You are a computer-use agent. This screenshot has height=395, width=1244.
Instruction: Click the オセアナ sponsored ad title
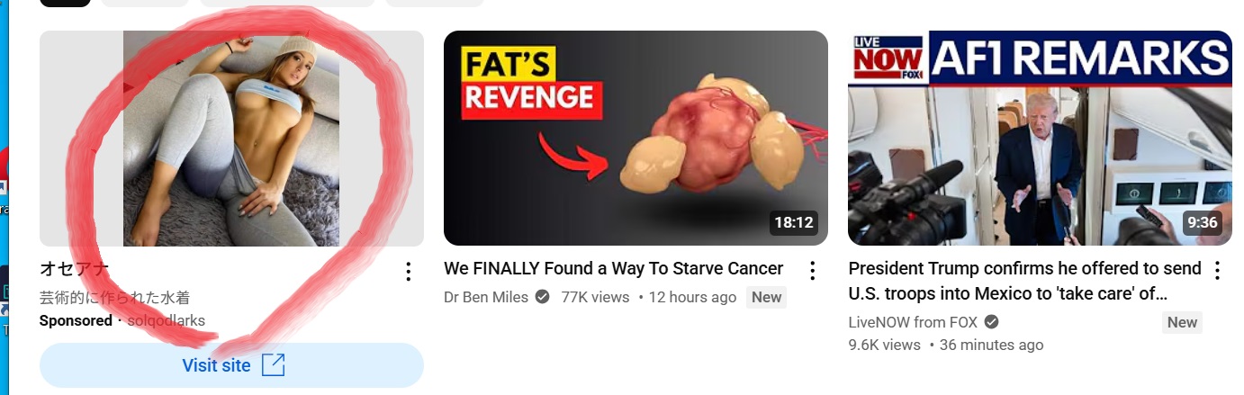coord(74,269)
